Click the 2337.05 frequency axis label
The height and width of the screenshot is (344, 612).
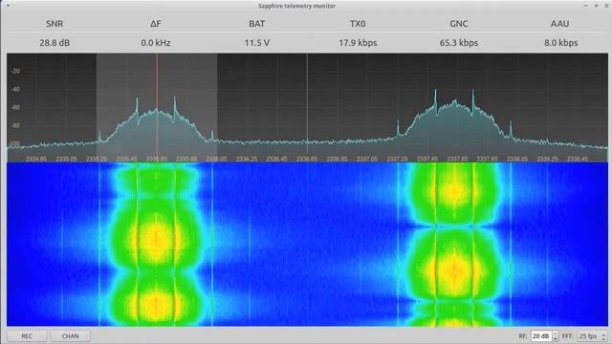[x=367, y=160]
